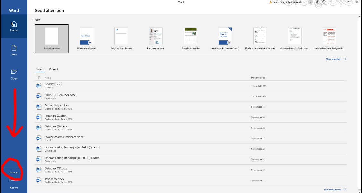Open the user profile avatar circle
Image resolution: width=362 pixels, height=193 pixels.
pos(310,2)
